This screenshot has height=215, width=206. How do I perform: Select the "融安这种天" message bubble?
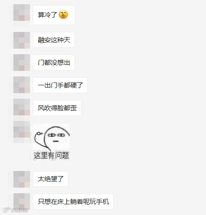pos(54,40)
